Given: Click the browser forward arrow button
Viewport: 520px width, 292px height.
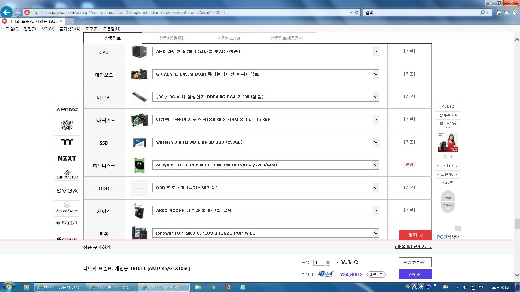Looking at the screenshot, I should (18, 12).
